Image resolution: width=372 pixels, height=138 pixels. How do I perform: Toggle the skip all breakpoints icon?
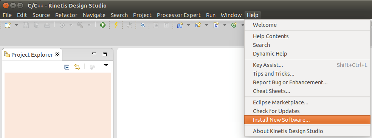pyautogui.click(x=143, y=25)
